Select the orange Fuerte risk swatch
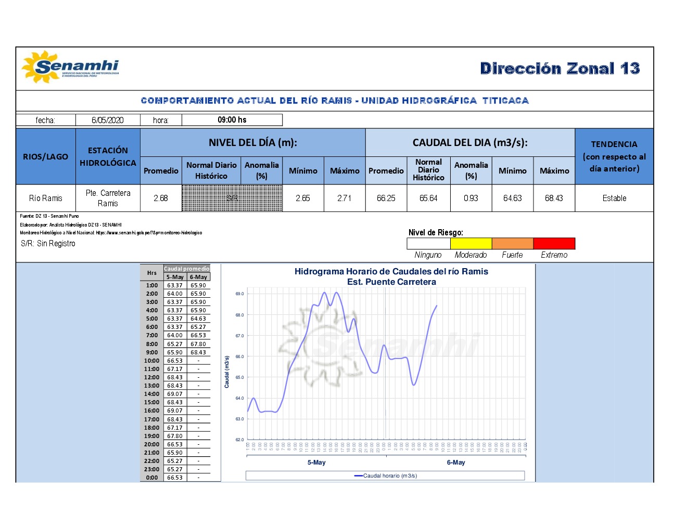The height and width of the screenshot is (530, 687). pyautogui.click(x=512, y=243)
